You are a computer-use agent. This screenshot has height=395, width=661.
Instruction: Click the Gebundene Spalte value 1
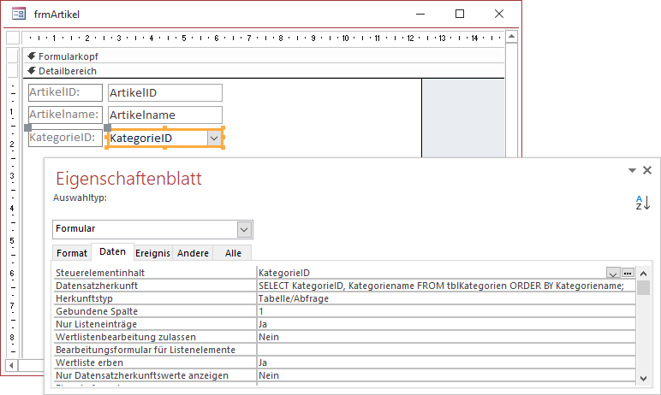446,311
